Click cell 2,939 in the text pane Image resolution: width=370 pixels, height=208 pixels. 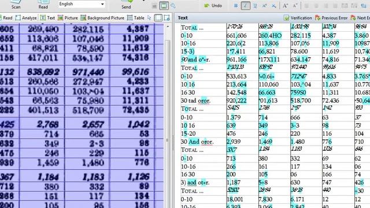[234, 142]
